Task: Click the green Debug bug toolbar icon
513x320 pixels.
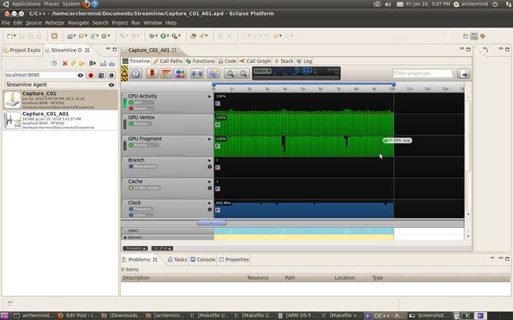Action: [x=152, y=36]
